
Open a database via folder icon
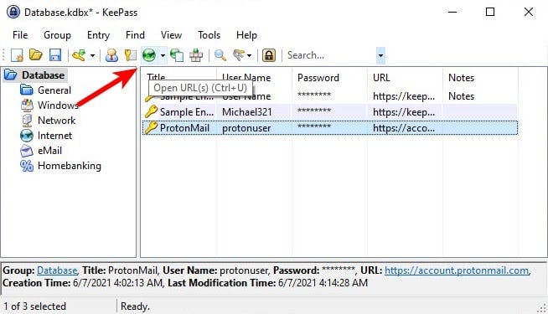pyautogui.click(x=36, y=54)
